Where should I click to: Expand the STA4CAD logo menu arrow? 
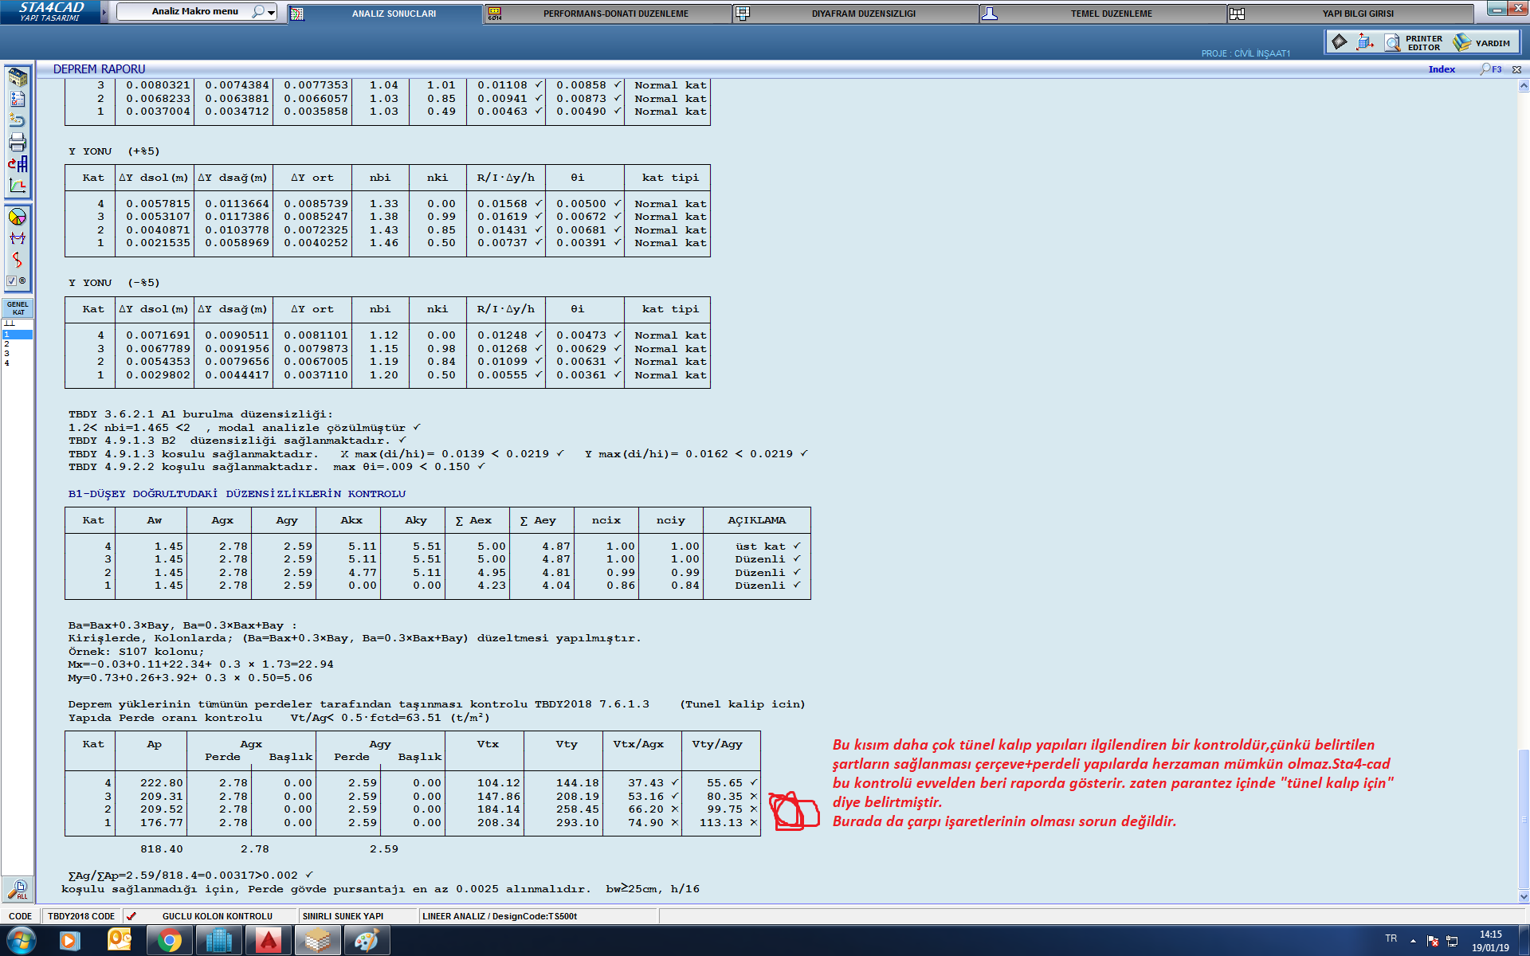point(104,12)
